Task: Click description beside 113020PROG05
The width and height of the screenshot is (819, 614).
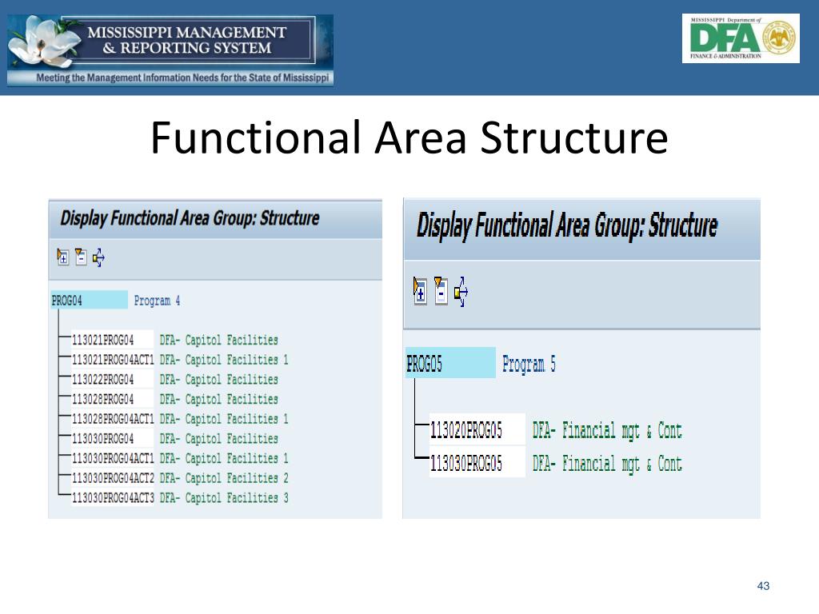Action: coord(607,431)
